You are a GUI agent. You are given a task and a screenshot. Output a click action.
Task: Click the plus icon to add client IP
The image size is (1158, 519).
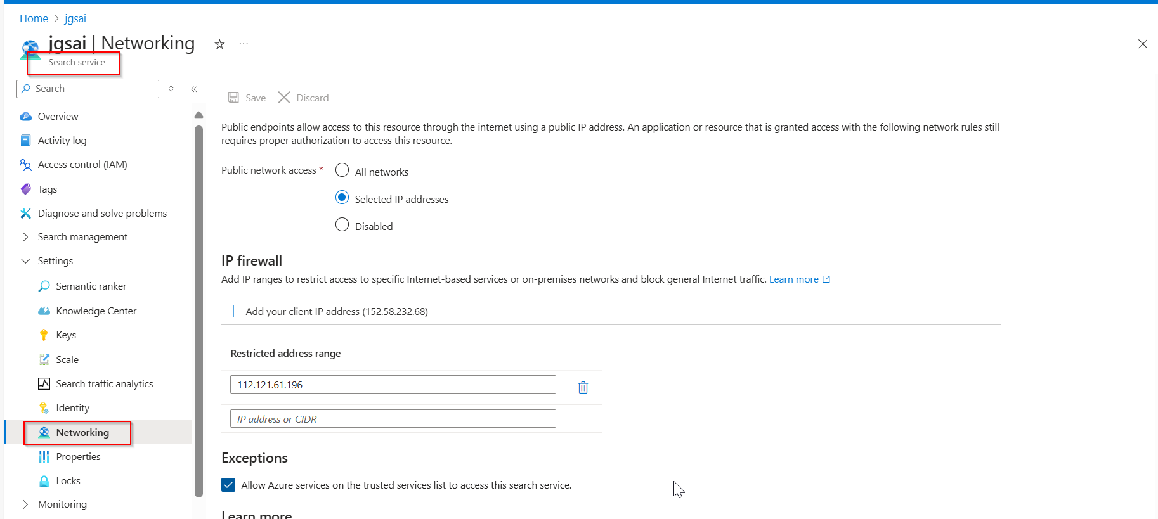[233, 311]
